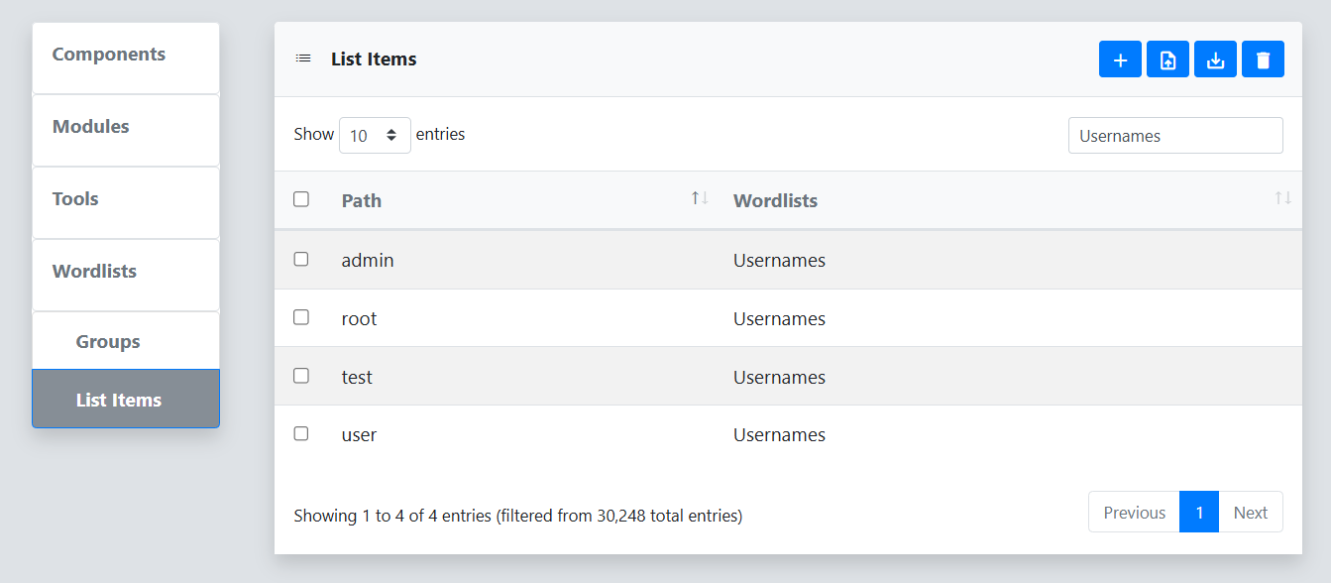Open Modules in the sidebar
The width and height of the screenshot is (1331, 583).
126,130
